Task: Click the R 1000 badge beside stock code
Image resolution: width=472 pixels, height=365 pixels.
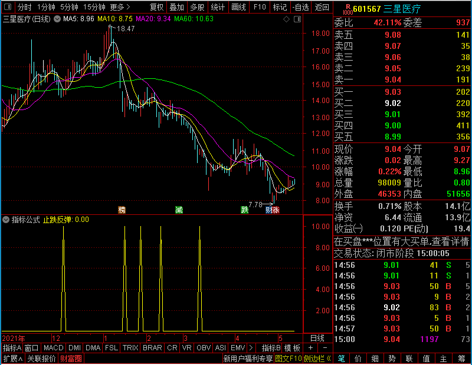Action: pyautogui.click(x=348, y=9)
